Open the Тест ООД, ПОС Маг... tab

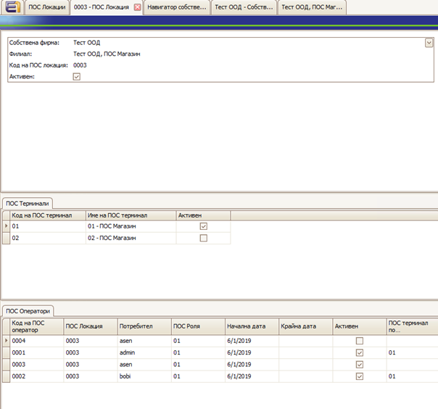[311, 7]
